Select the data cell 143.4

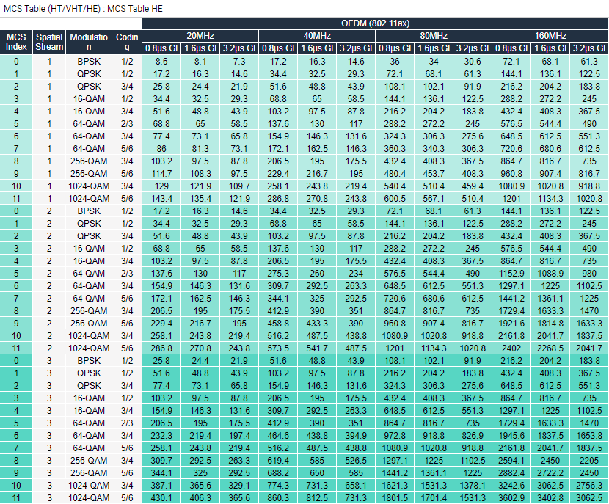pos(161,199)
